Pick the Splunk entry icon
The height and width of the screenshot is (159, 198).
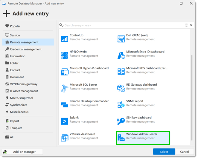[x=65, y=121]
